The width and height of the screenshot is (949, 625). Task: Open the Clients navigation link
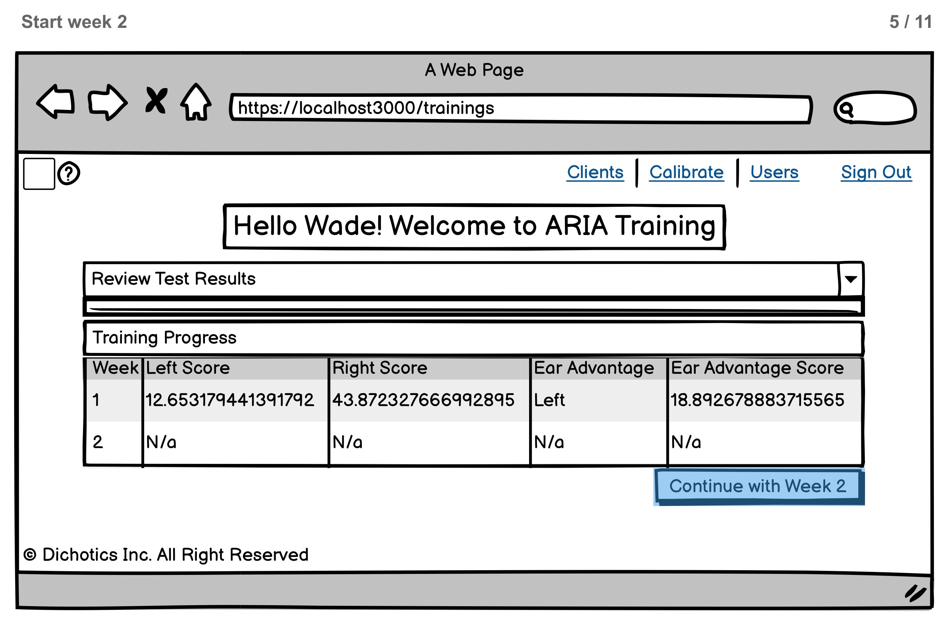coord(595,172)
